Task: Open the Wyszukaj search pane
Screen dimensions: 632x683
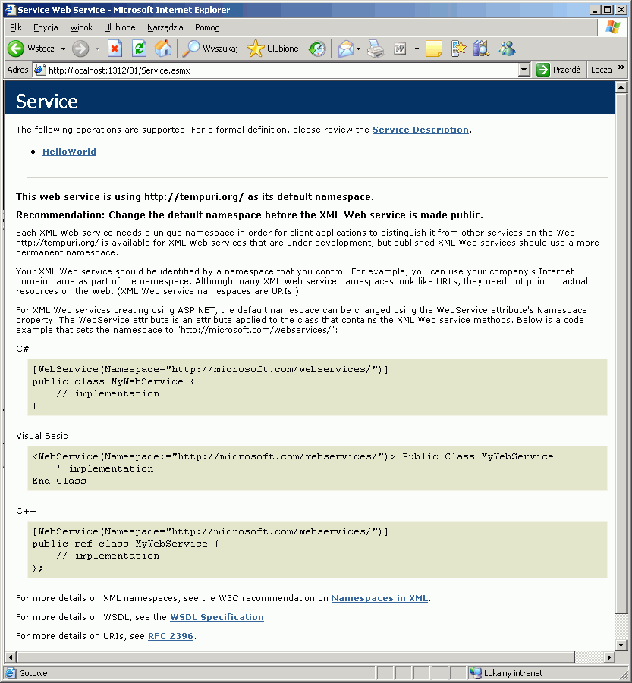Action: tap(210, 49)
